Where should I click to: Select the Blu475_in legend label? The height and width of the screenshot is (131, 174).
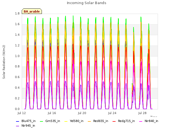click(x=29, y=121)
